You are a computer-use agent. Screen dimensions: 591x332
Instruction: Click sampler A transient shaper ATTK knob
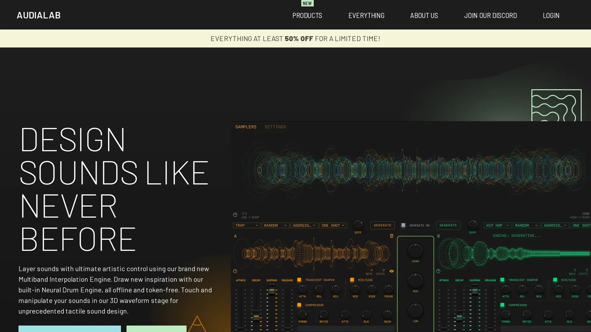[303, 289]
